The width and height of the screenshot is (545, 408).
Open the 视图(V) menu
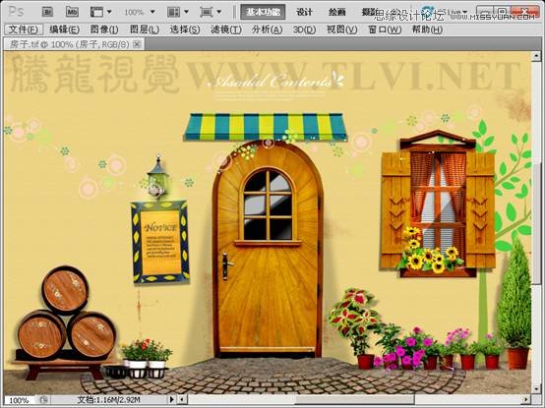coord(341,29)
